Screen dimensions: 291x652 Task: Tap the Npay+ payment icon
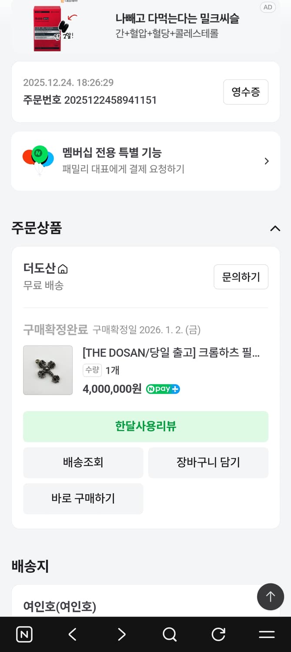[x=163, y=389]
